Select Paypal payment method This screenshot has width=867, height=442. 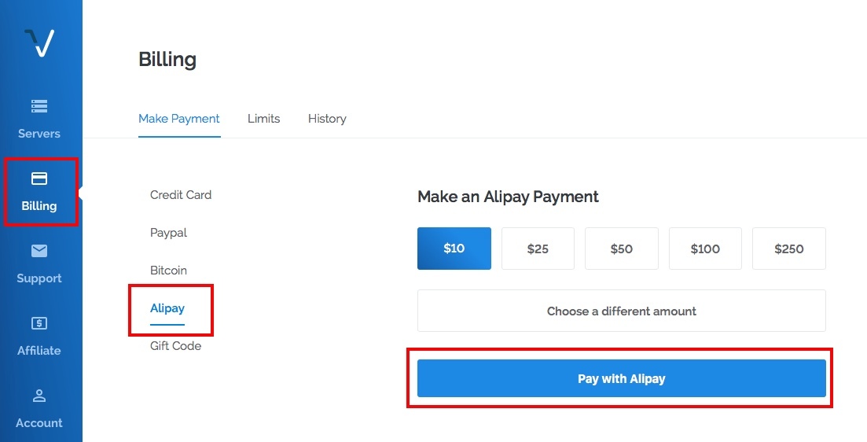tap(169, 233)
